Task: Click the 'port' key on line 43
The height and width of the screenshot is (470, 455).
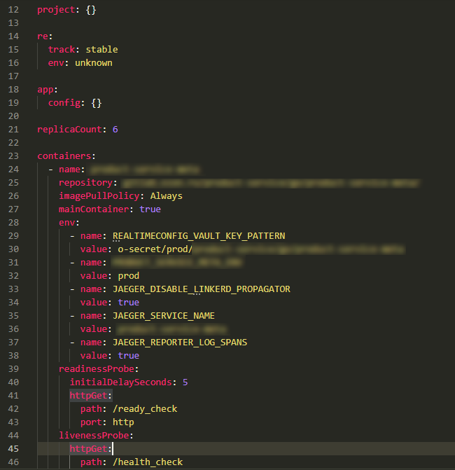Action: [91, 422]
